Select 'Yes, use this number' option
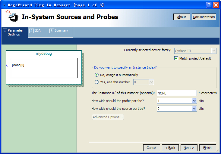221x154 pixels. (97, 82)
